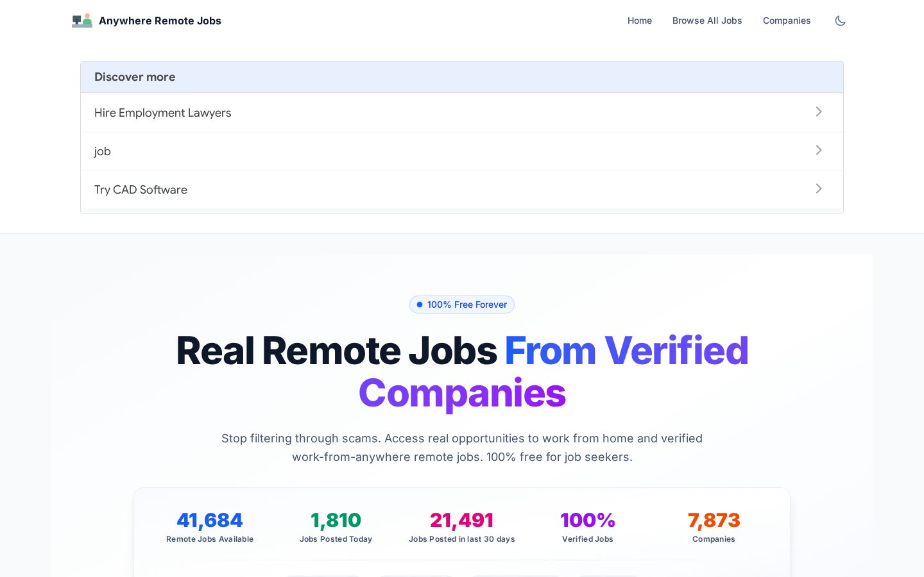Click the 100% Free Forever badge
This screenshot has width=924, height=577.
coord(462,305)
